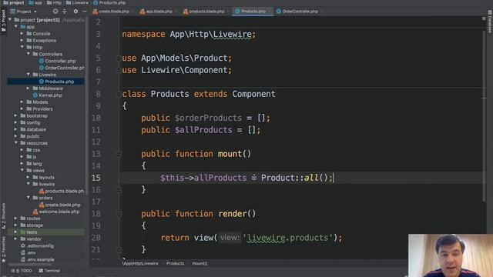The image size is (493, 277).
Task: Open the Terminal tool window
Action: [x=49, y=270]
